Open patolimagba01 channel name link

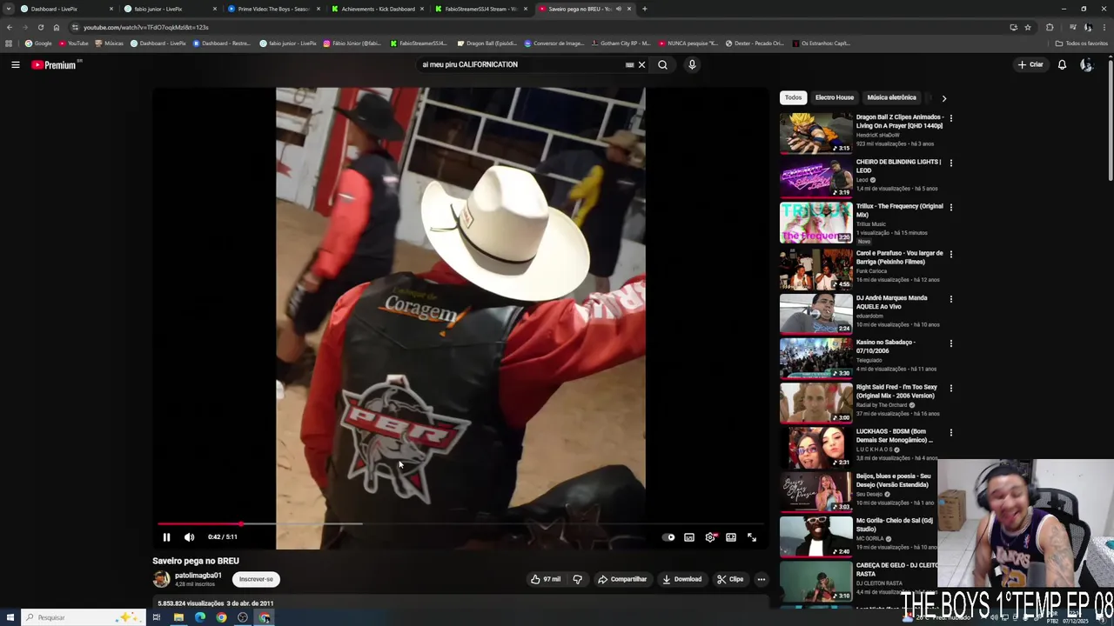[198, 576]
